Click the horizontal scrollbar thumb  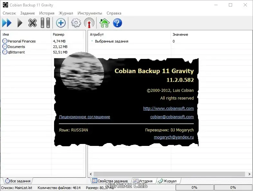(169, 174)
